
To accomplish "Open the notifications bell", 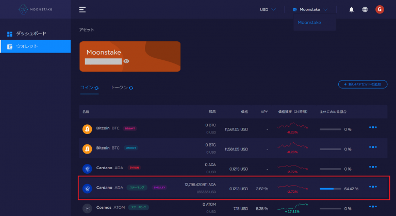I will click(351, 10).
